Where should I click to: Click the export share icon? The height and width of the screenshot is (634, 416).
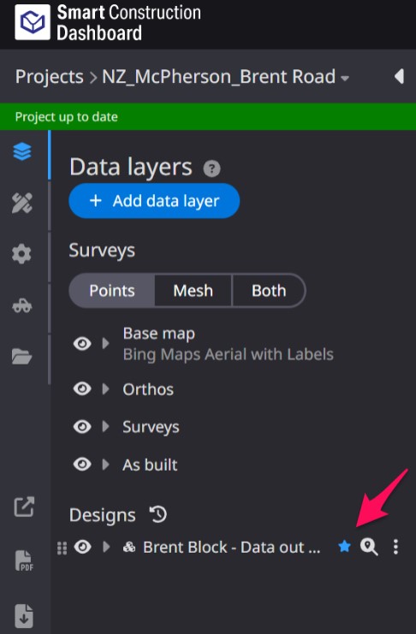[x=24, y=507]
